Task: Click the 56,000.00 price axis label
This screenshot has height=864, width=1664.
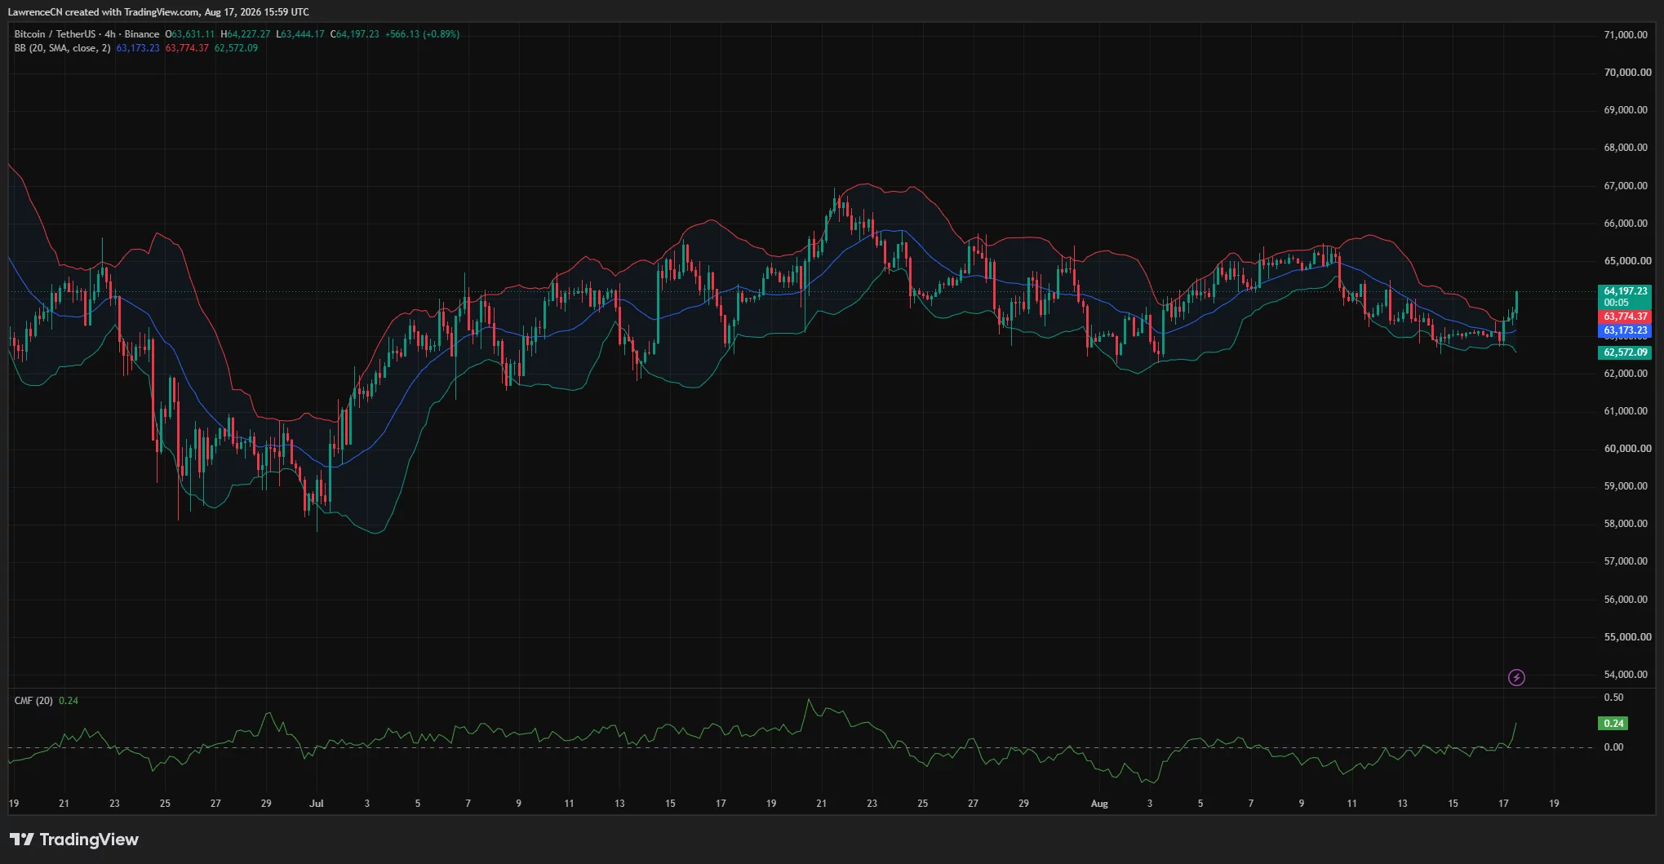Action: pos(1626,600)
